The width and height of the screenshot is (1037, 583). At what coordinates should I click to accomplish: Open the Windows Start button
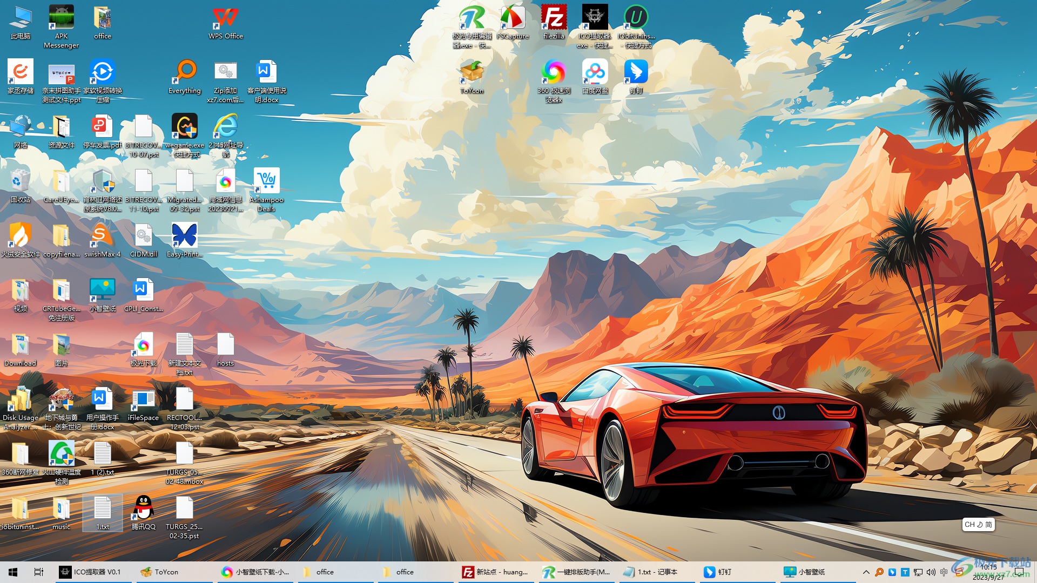point(13,572)
